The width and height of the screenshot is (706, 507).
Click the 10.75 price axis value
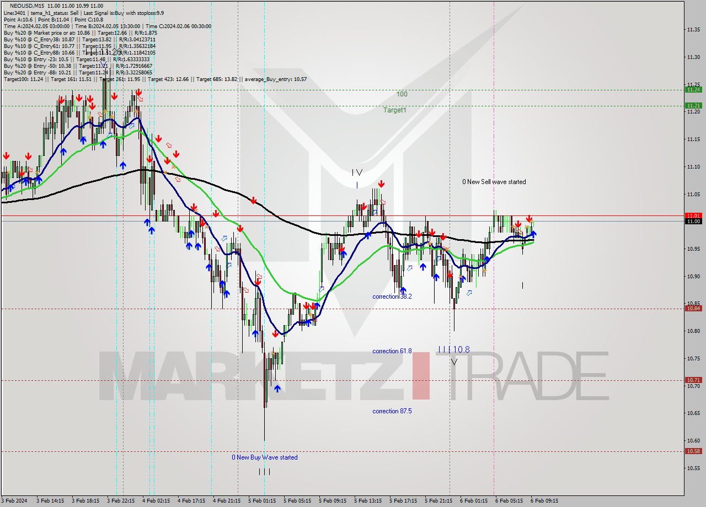(693, 358)
